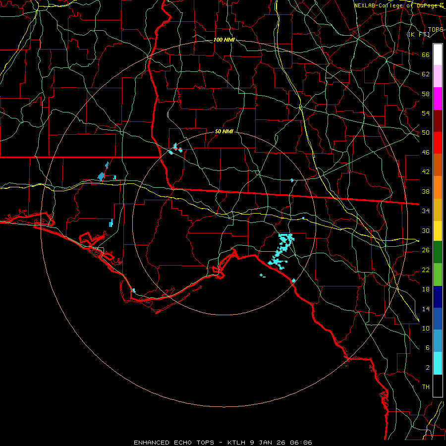Screen dimensions: 446x446
Task: Click the white swatch at the legend top
Action: tap(438, 55)
